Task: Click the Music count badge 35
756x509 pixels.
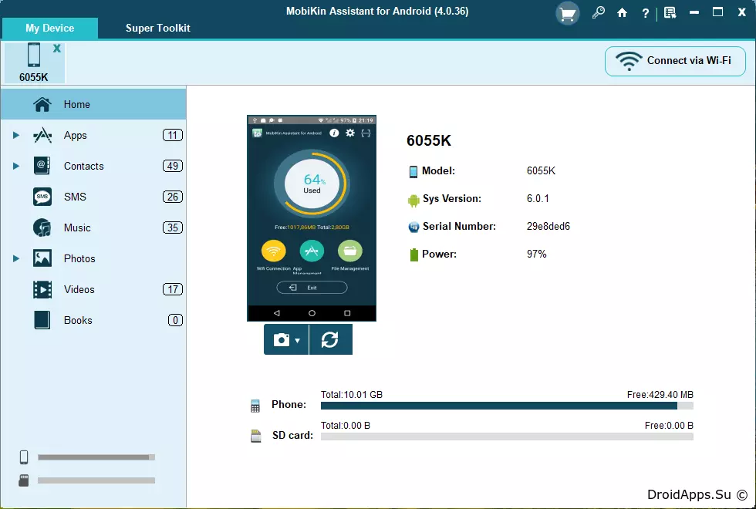Action: tap(173, 228)
